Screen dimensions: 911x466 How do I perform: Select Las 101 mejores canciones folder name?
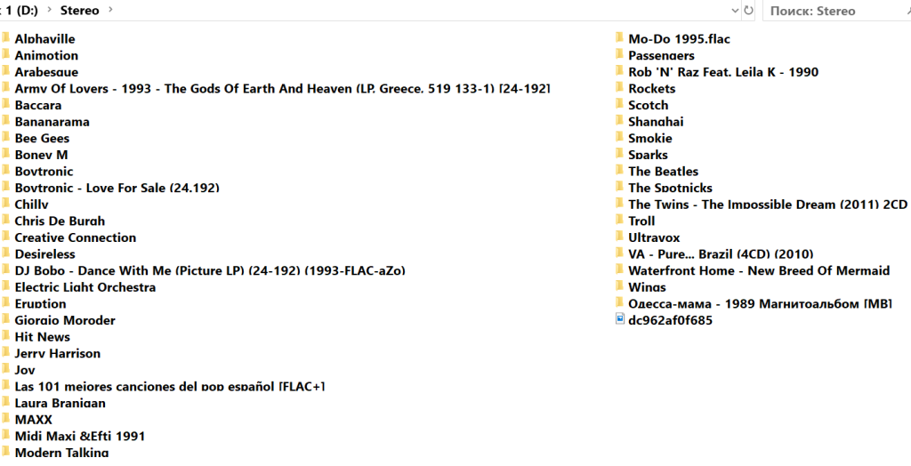click(x=170, y=386)
